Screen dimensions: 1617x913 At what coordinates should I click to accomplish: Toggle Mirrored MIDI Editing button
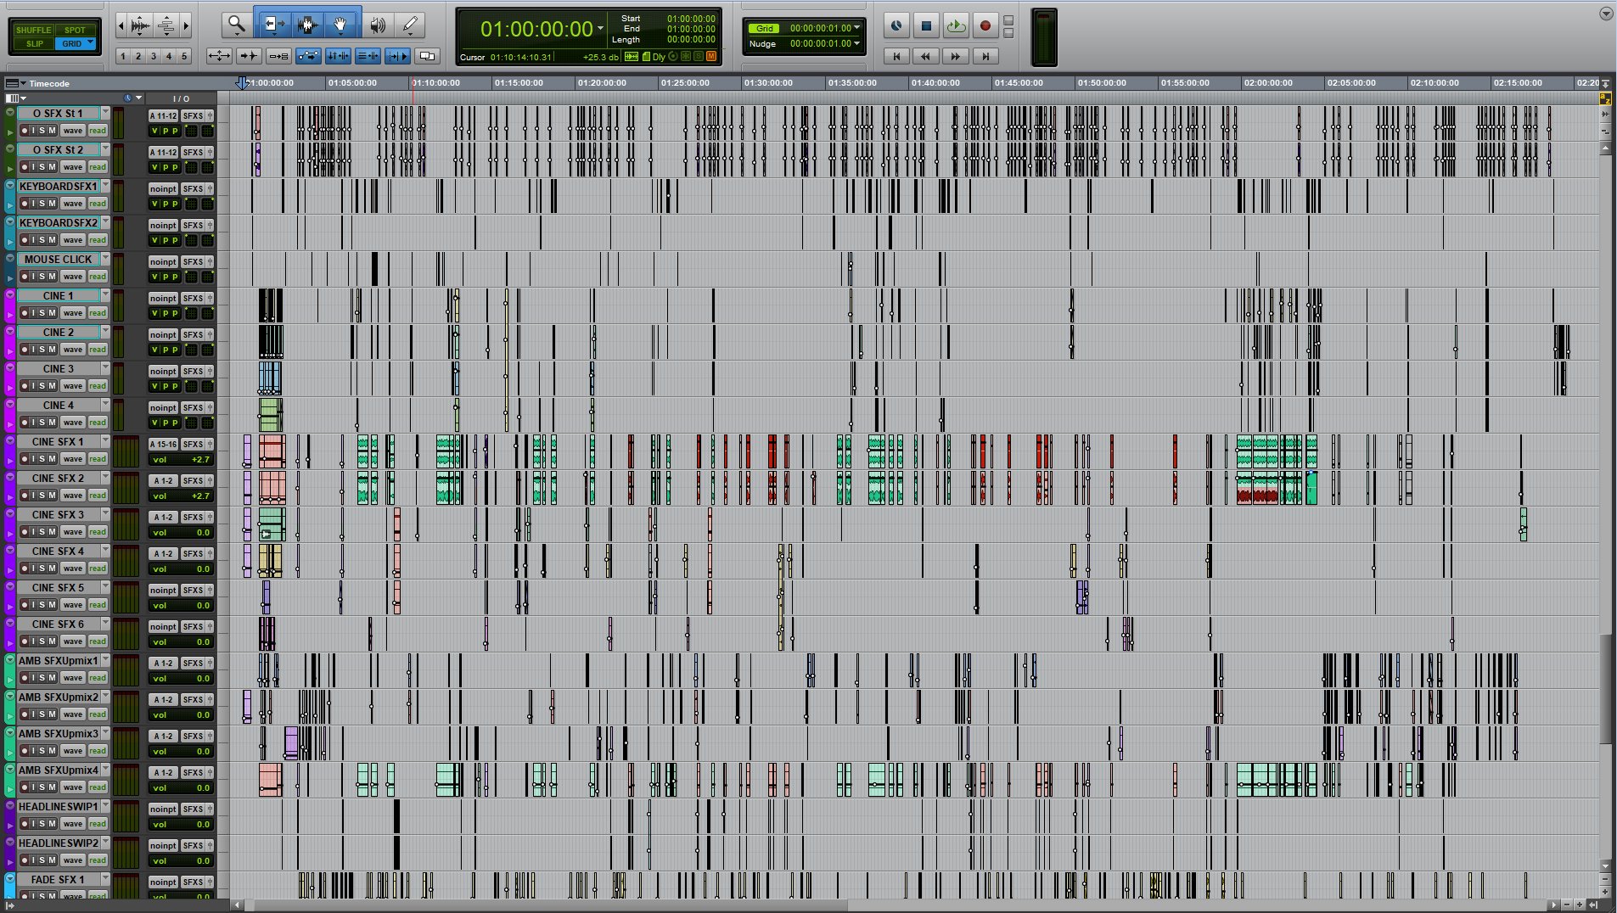click(x=278, y=56)
